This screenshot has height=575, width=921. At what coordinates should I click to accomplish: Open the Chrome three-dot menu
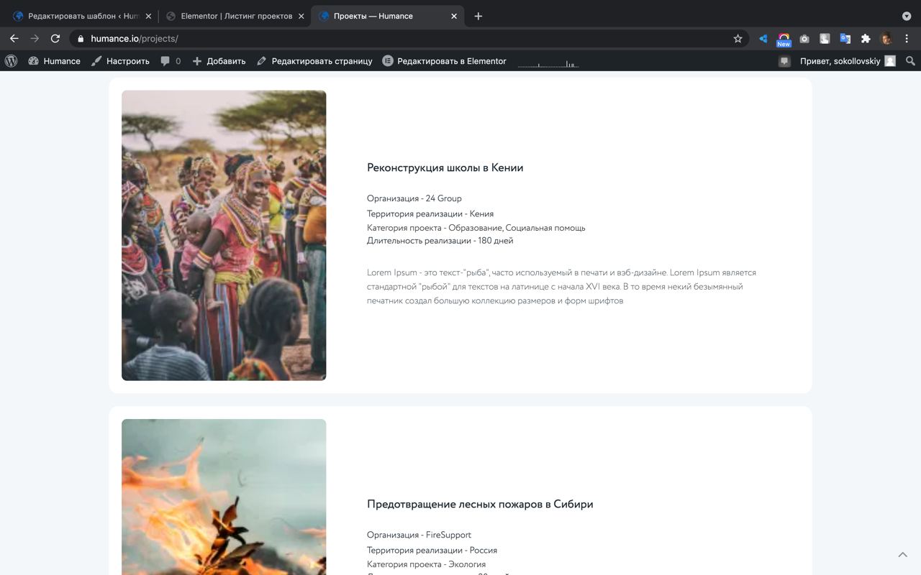pos(907,39)
